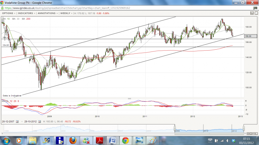Click the chart detach window icon
This screenshot has width=259, height=145.
[256, 13]
